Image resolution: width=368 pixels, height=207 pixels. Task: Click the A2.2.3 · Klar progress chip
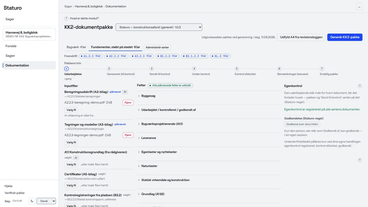116,56
